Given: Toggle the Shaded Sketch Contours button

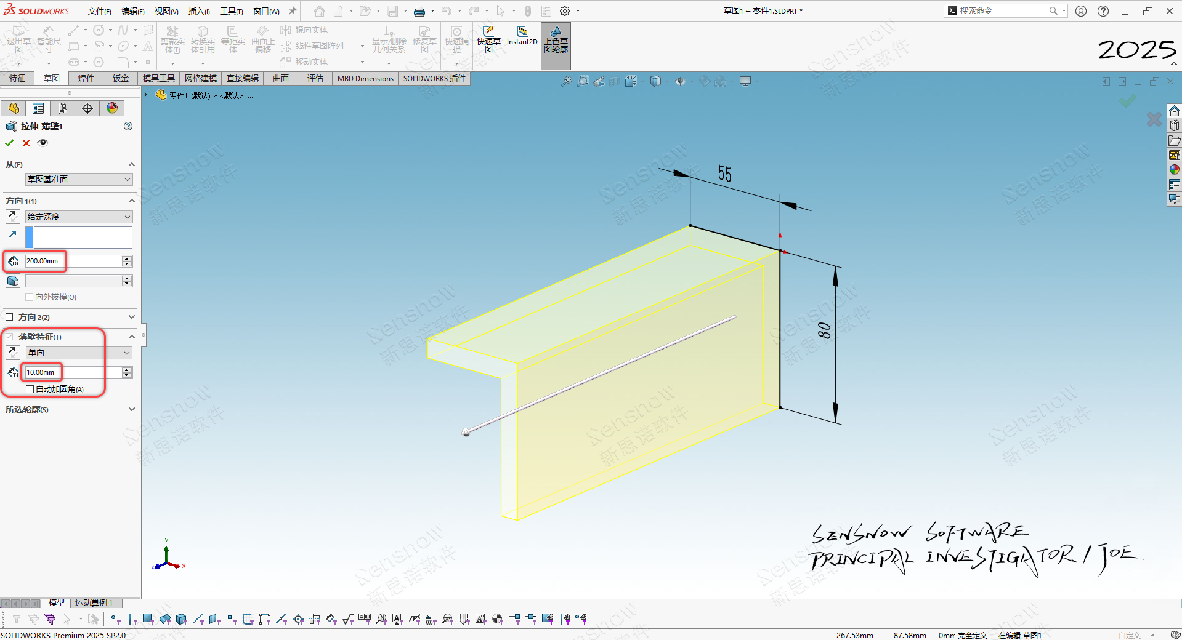Looking at the screenshot, I should pyautogui.click(x=556, y=41).
